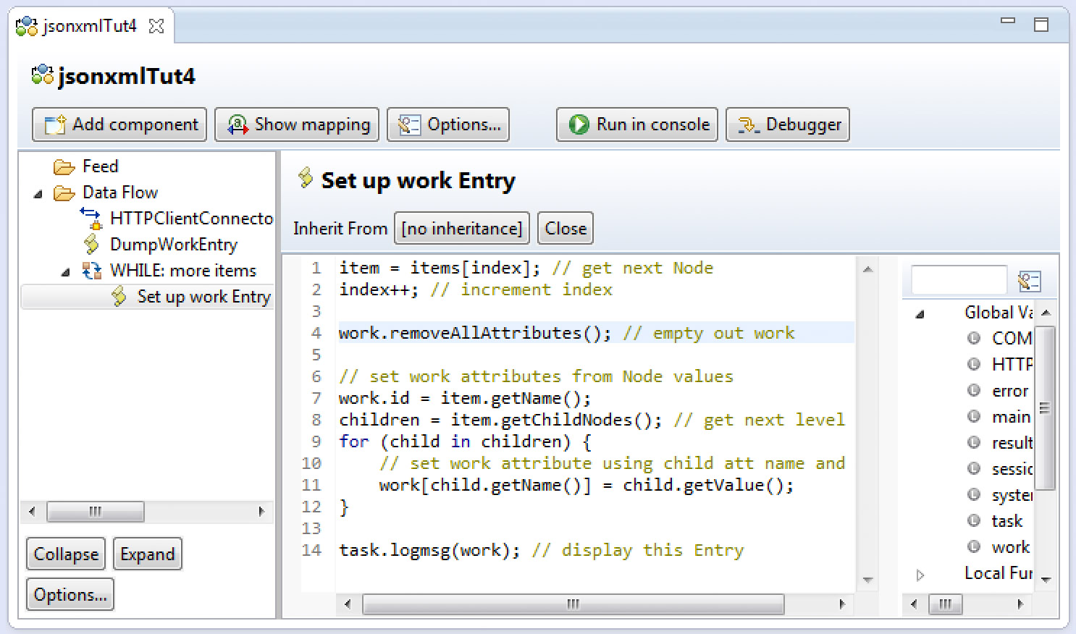The height and width of the screenshot is (634, 1076).
Task: Click the jsonxmlTut4 icon above the toolbar
Action: (x=41, y=74)
